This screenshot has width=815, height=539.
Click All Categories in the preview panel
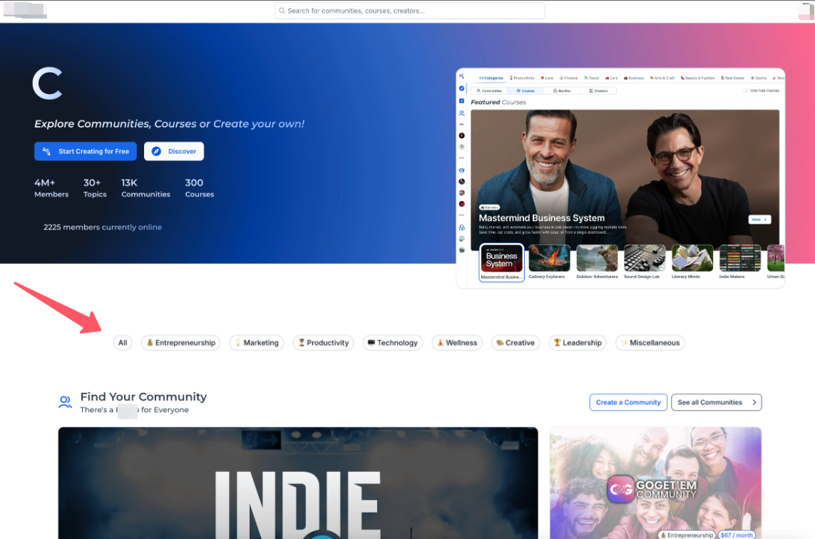[x=491, y=78]
